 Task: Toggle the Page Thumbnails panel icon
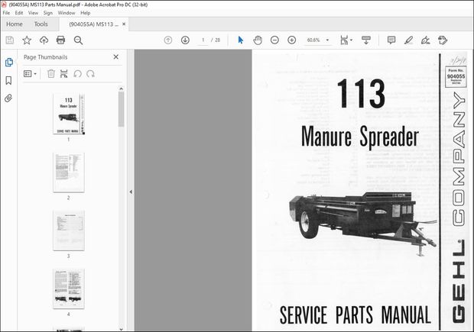point(8,62)
